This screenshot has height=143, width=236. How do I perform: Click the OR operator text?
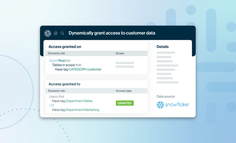[x=51, y=105]
